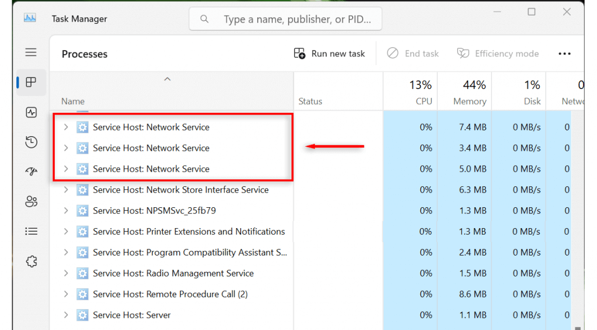
Task: Open the hamburger navigation menu
Action: click(x=31, y=52)
